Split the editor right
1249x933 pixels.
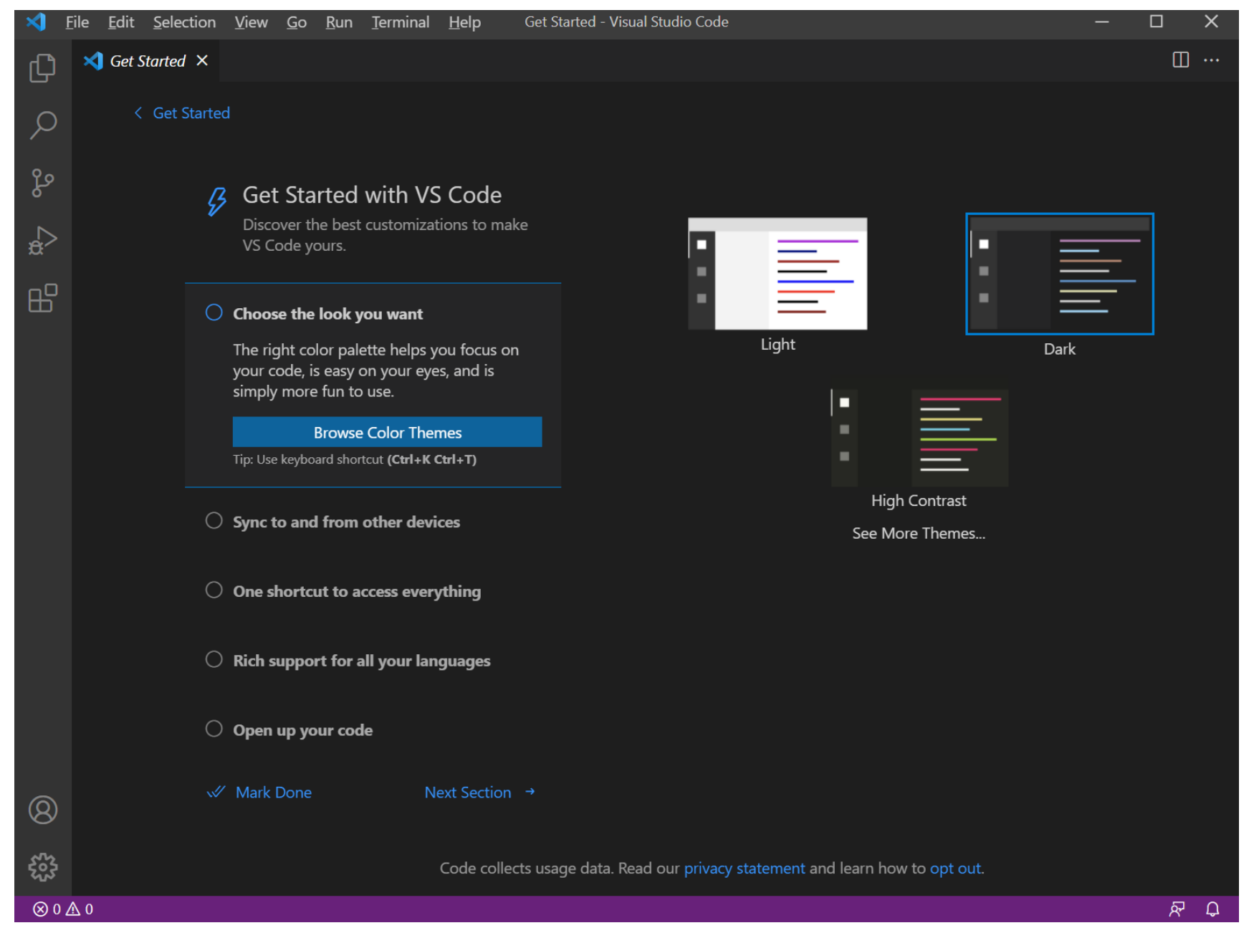pyautogui.click(x=1180, y=60)
